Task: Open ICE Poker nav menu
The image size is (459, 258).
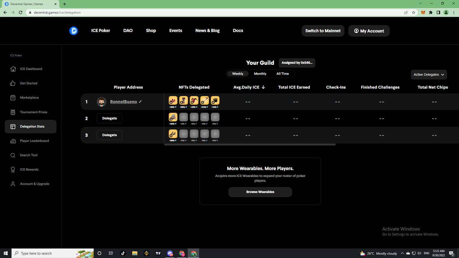Action: click(101, 31)
